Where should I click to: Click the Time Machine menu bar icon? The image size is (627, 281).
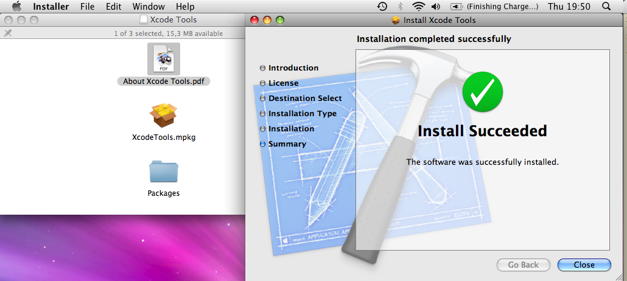coord(382,7)
